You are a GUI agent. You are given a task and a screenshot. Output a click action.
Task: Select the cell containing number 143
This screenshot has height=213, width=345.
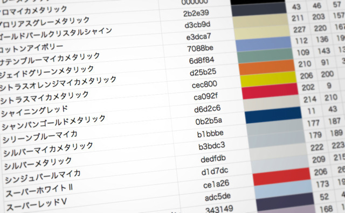coord(324,51)
